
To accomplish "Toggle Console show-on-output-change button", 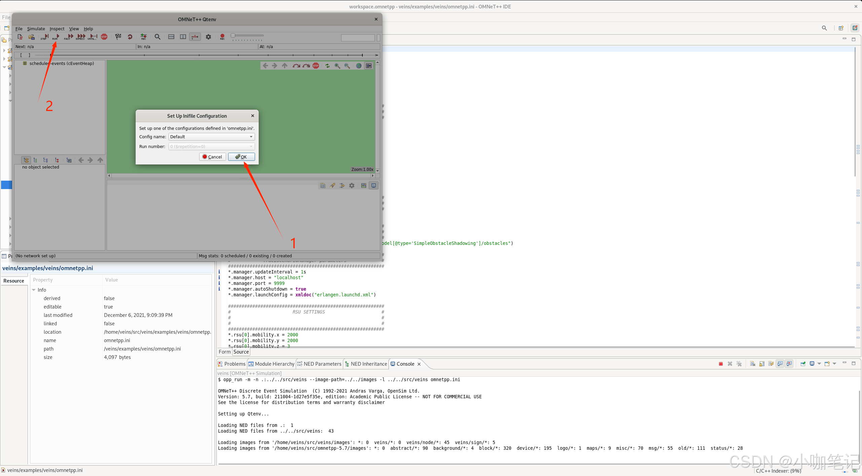I will (780, 364).
